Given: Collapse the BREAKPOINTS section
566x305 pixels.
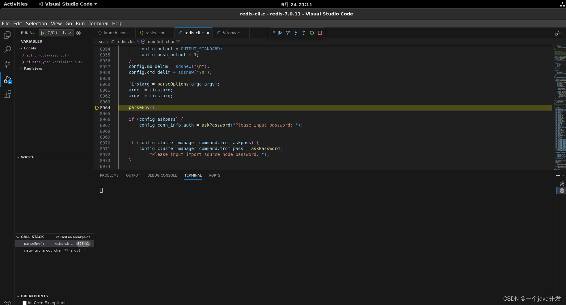Looking at the screenshot, I should (18, 296).
